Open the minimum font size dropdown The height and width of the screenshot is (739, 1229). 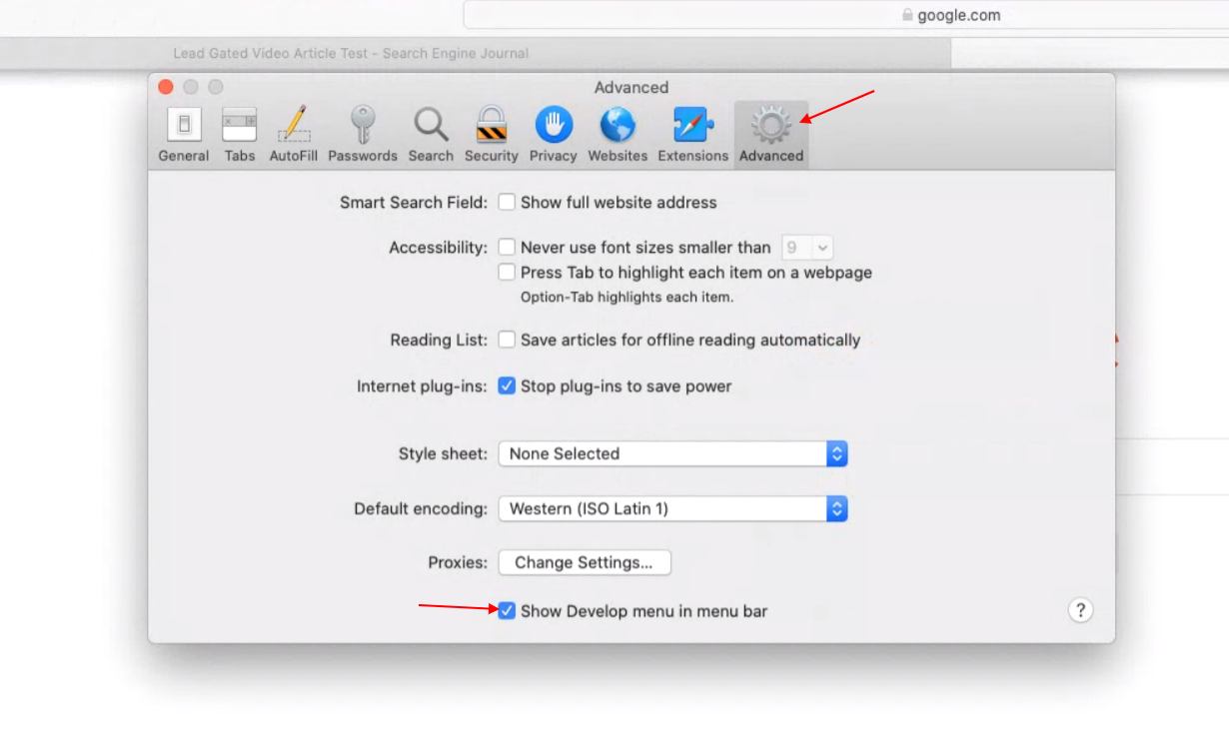807,247
